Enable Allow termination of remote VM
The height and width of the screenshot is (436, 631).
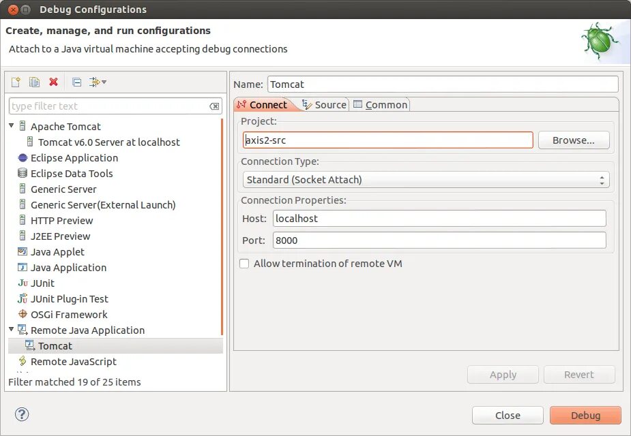(244, 264)
